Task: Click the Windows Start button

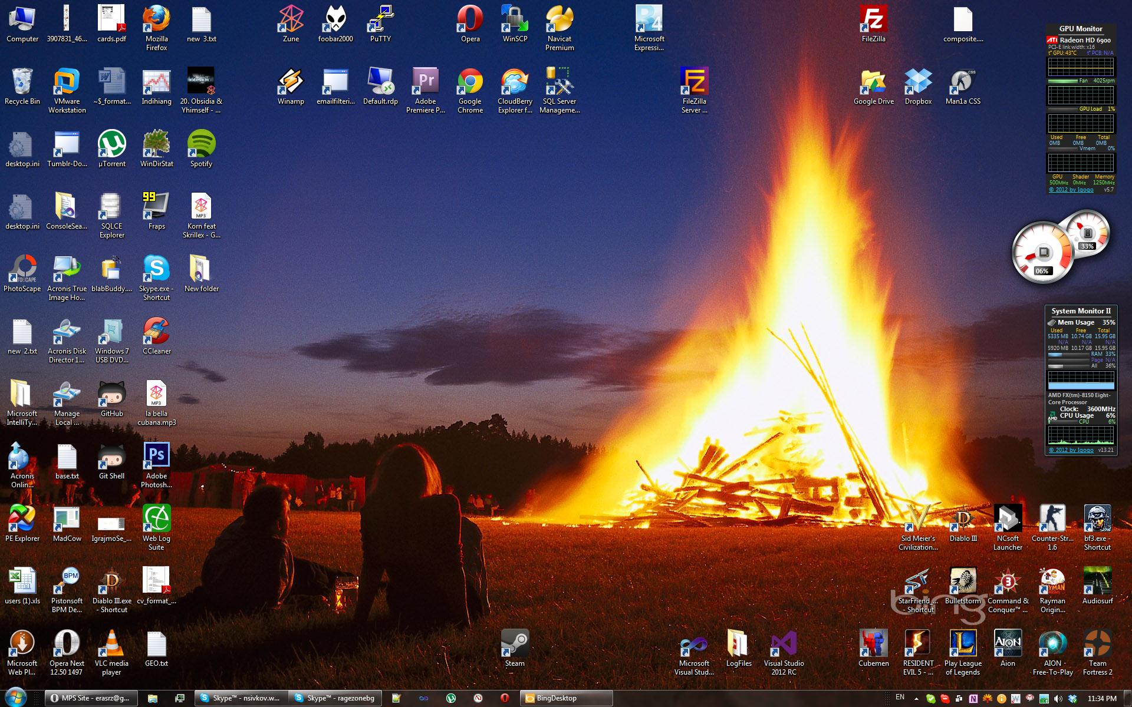Action: pyautogui.click(x=15, y=697)
